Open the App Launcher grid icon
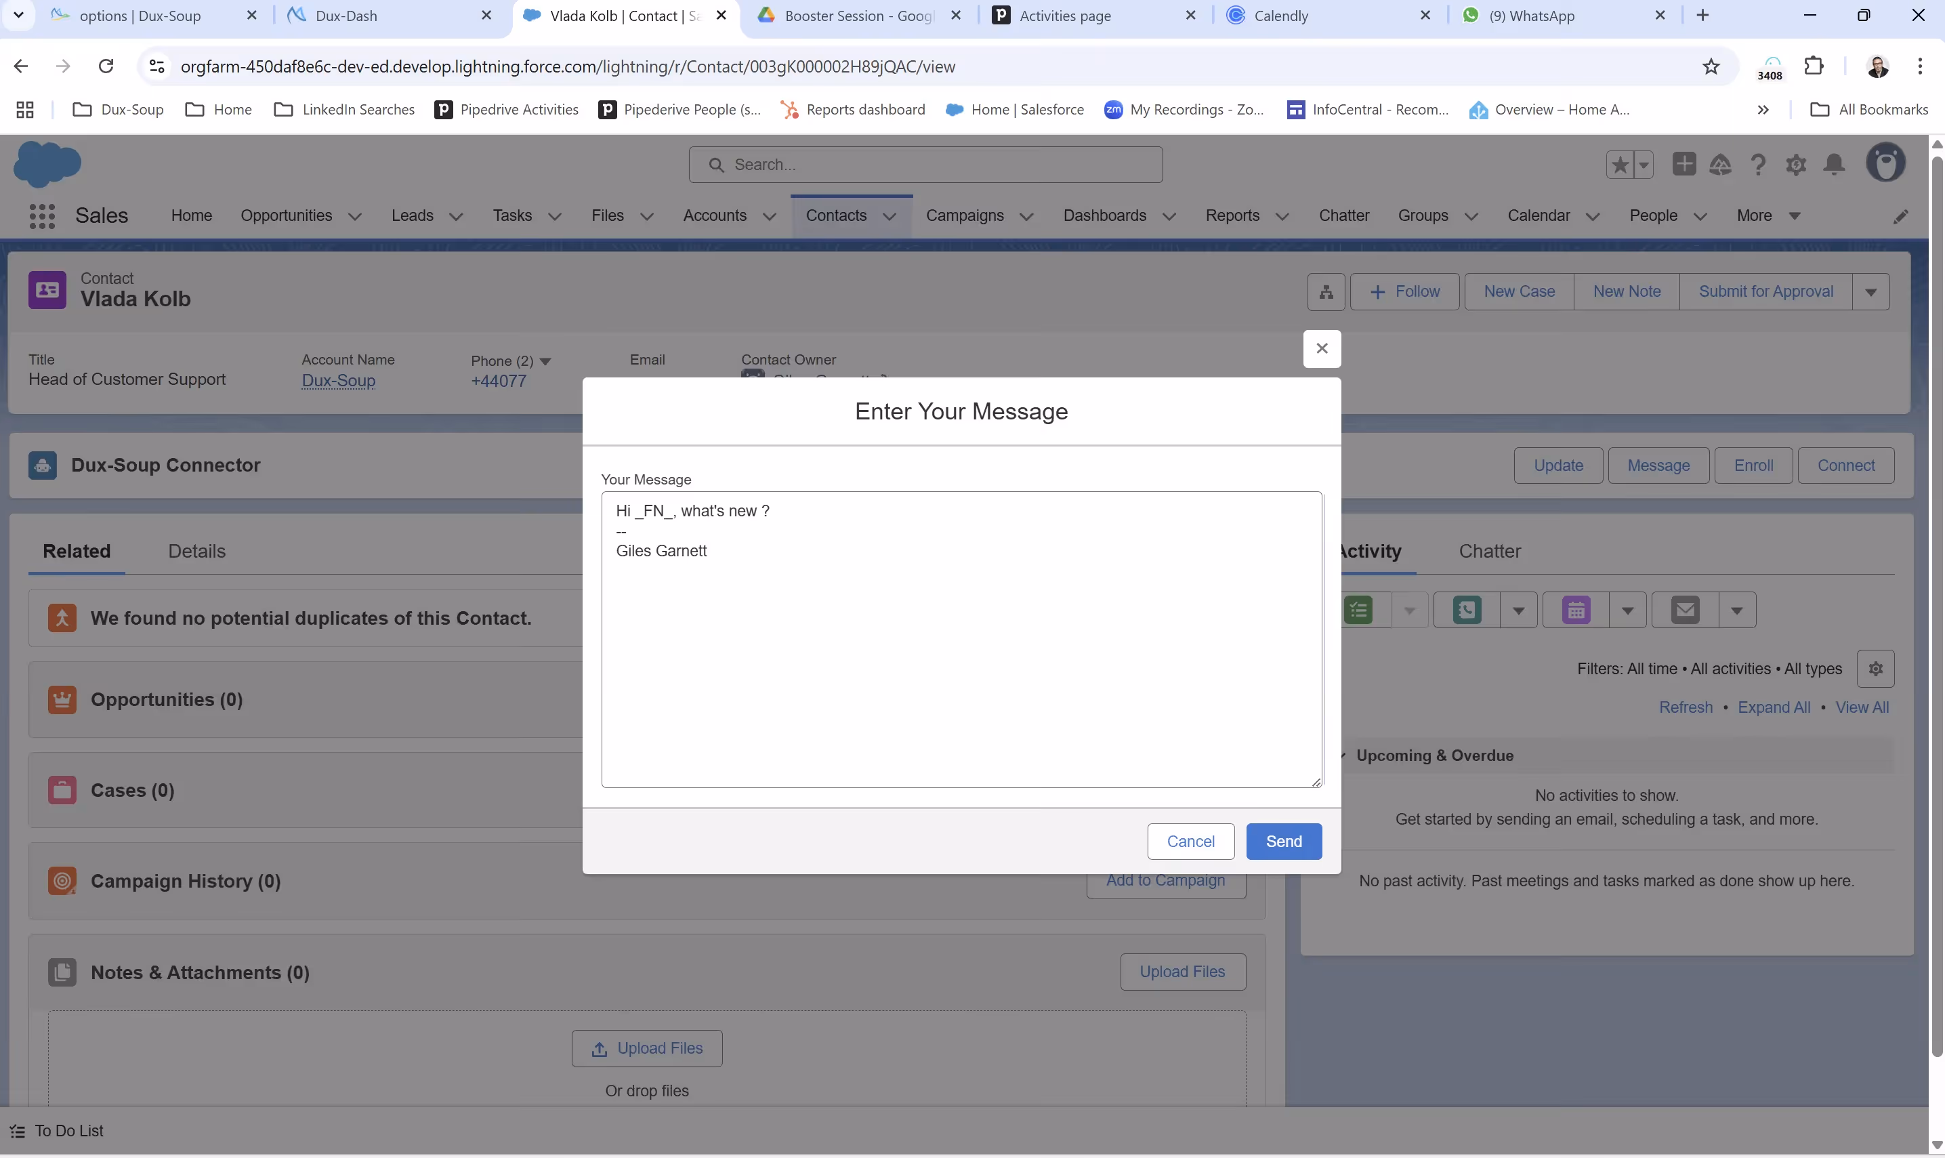The image size is (1945, 1158). point(41,216)
